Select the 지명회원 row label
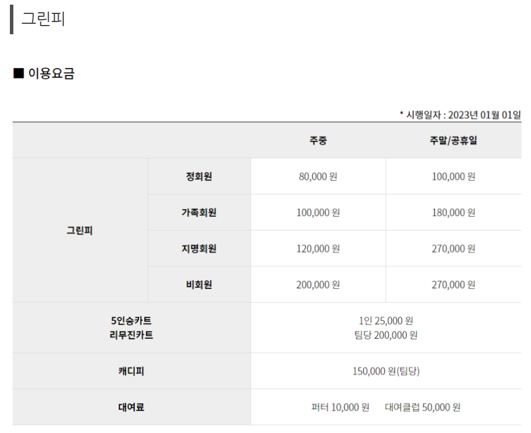531x433 pixels. pos(199,249)
